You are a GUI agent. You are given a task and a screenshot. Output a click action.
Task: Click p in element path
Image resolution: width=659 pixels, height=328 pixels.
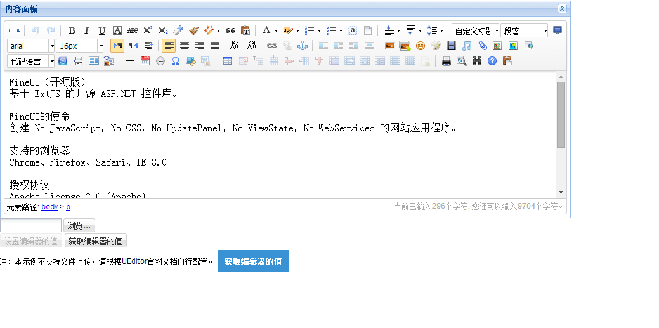68,206
